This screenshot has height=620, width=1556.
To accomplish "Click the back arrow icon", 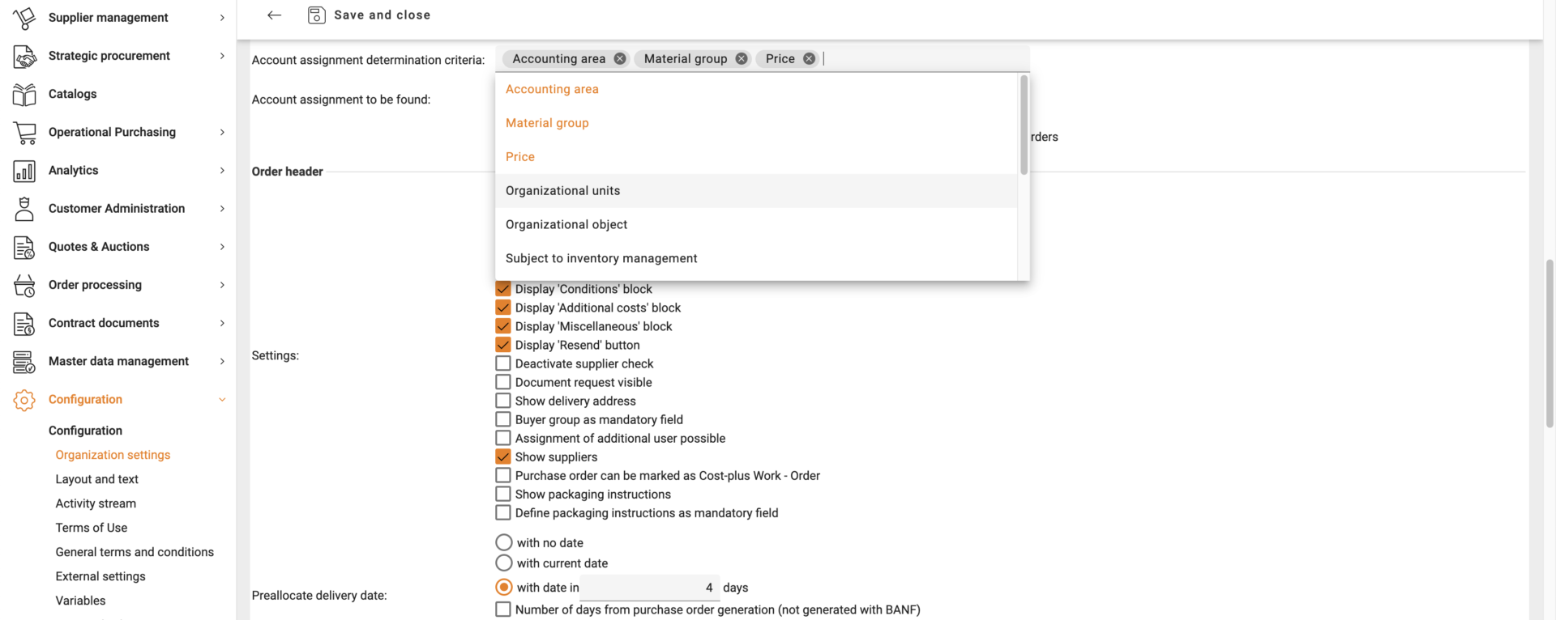I will click(x=274, y=15).
